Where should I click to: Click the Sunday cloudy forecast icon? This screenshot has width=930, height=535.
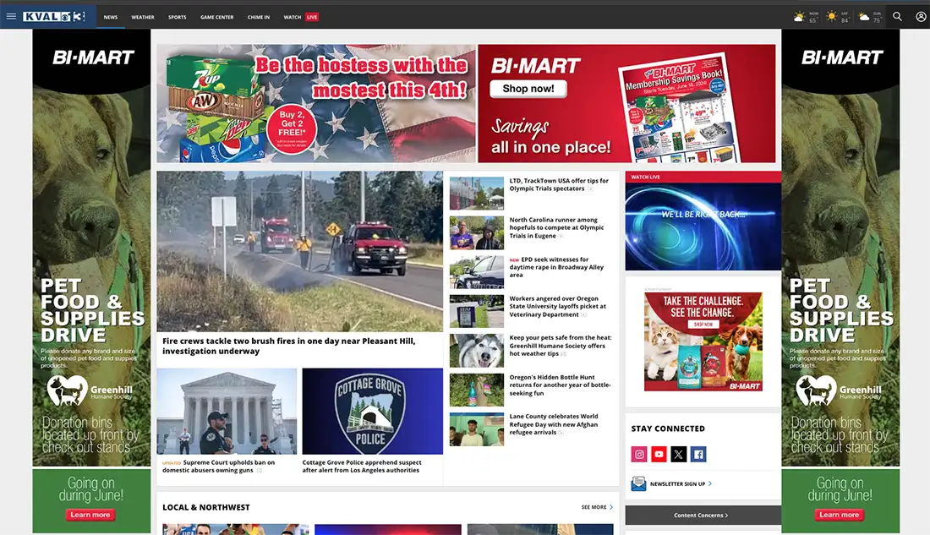[864, 17]
